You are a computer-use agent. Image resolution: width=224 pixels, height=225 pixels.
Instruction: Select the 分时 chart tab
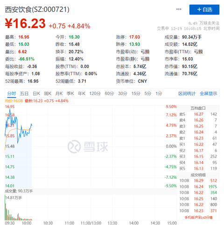tap(12, 94)
